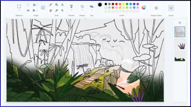Screen dimensions: 191x107
Task: Pick the green swatch
Action: tap(127, 4)
